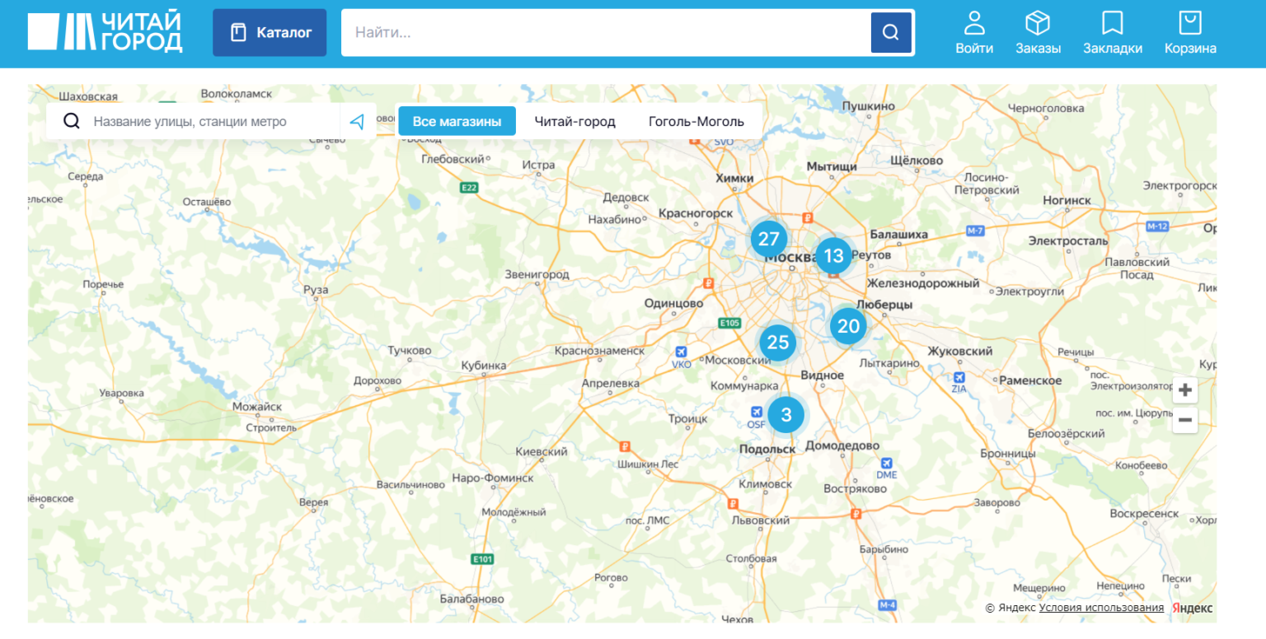
Task: Click the Истра town label
Action: (539, 166)
